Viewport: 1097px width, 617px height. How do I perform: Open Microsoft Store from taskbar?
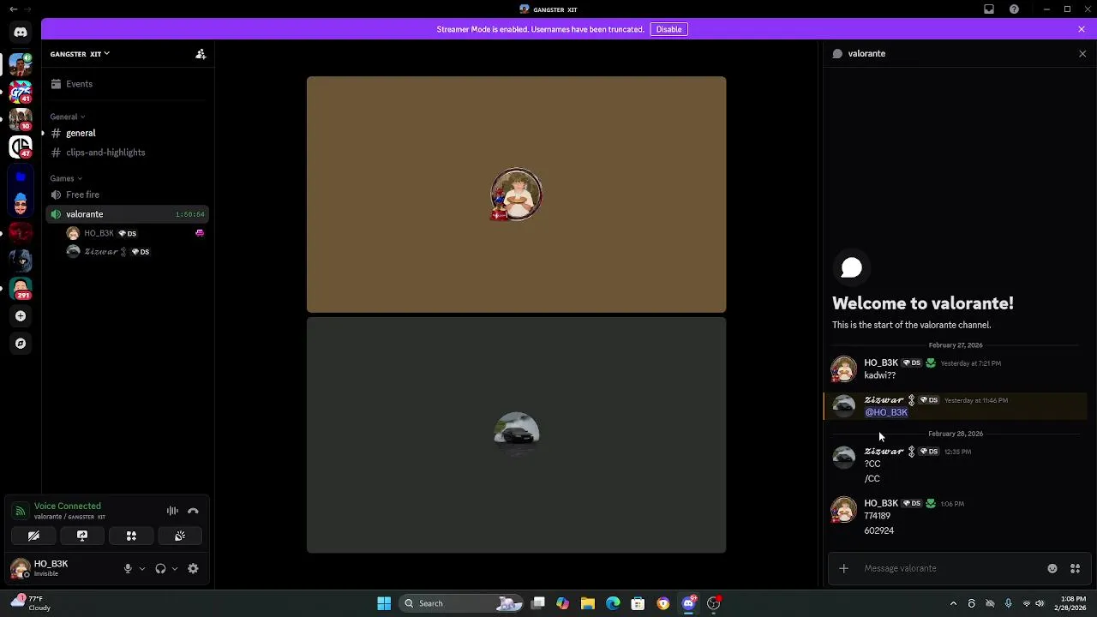pos(638,603)
